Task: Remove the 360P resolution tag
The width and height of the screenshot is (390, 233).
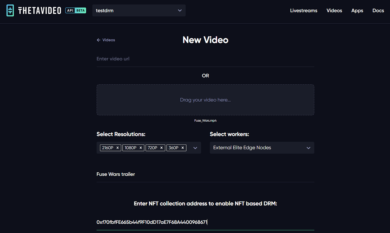Action: 182,148
